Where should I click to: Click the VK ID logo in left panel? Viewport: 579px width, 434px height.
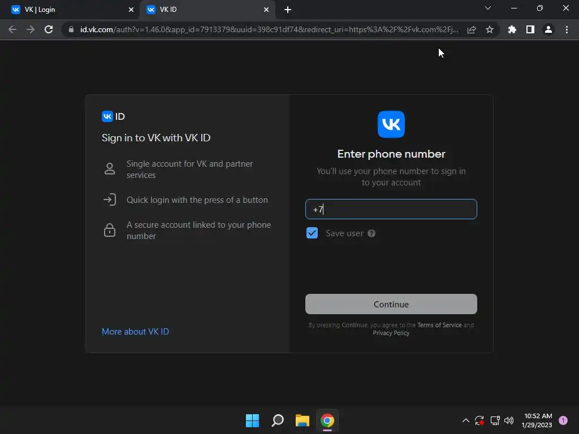pyautogui.click(x=113, y=116)
